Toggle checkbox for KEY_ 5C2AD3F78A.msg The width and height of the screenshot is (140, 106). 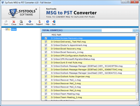coord(46,66)
